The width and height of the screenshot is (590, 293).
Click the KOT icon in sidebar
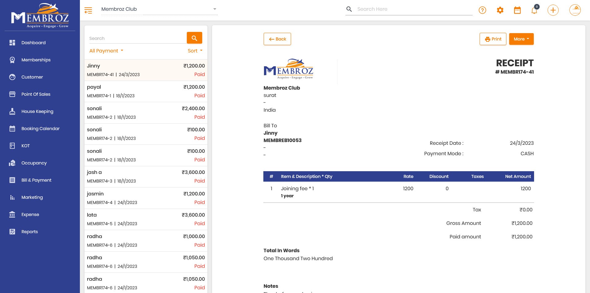click(x=12, y=146)
